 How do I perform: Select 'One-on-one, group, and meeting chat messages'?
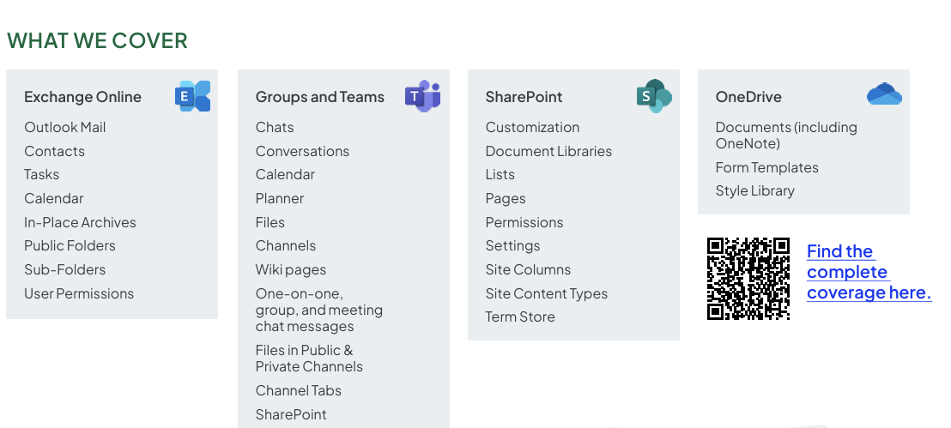319,310
